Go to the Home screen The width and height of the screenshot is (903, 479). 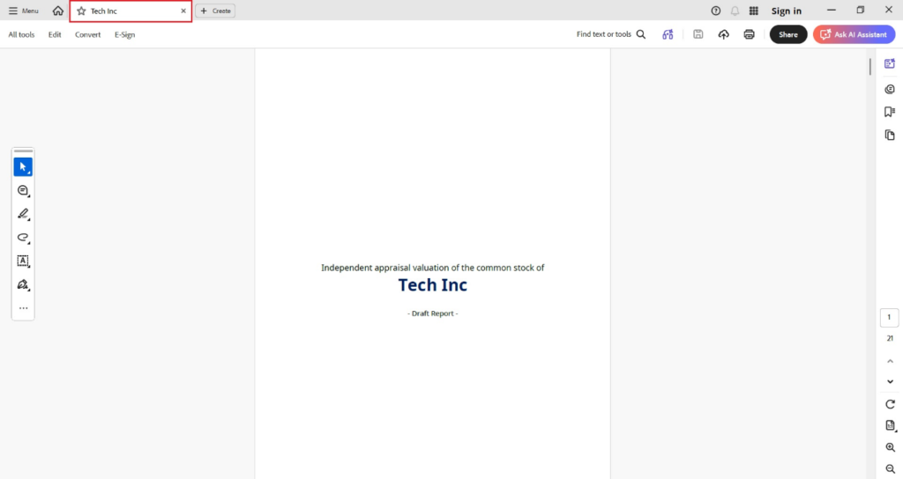(x=57, y=11)
